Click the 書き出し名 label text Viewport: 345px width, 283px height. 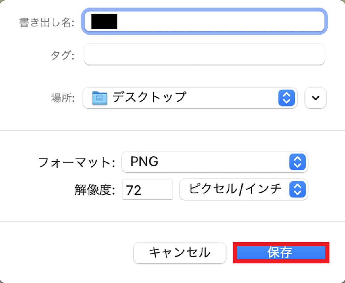point(47,22)
